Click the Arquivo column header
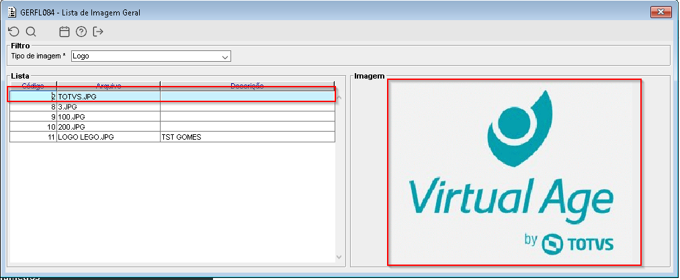This screenshot has height=280, width=680. pyautogui.click(x=108, y=85)
